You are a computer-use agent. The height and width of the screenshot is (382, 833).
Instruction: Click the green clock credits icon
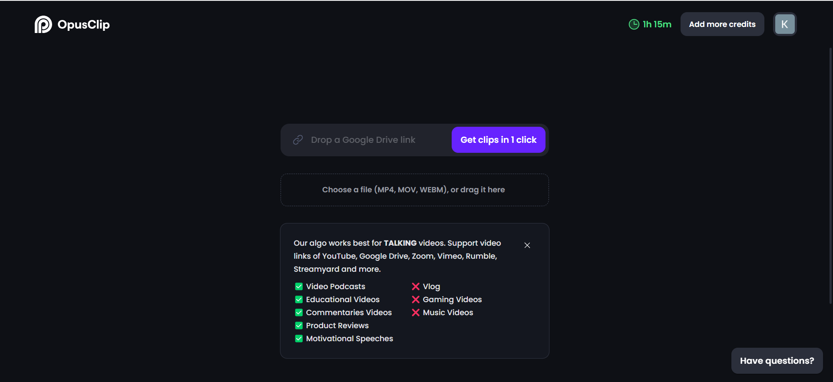point(634,24)
